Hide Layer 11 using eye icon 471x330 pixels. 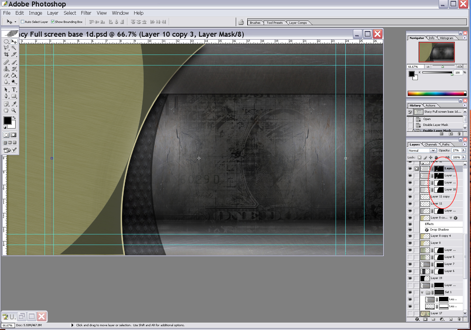[x=410, y=204]
